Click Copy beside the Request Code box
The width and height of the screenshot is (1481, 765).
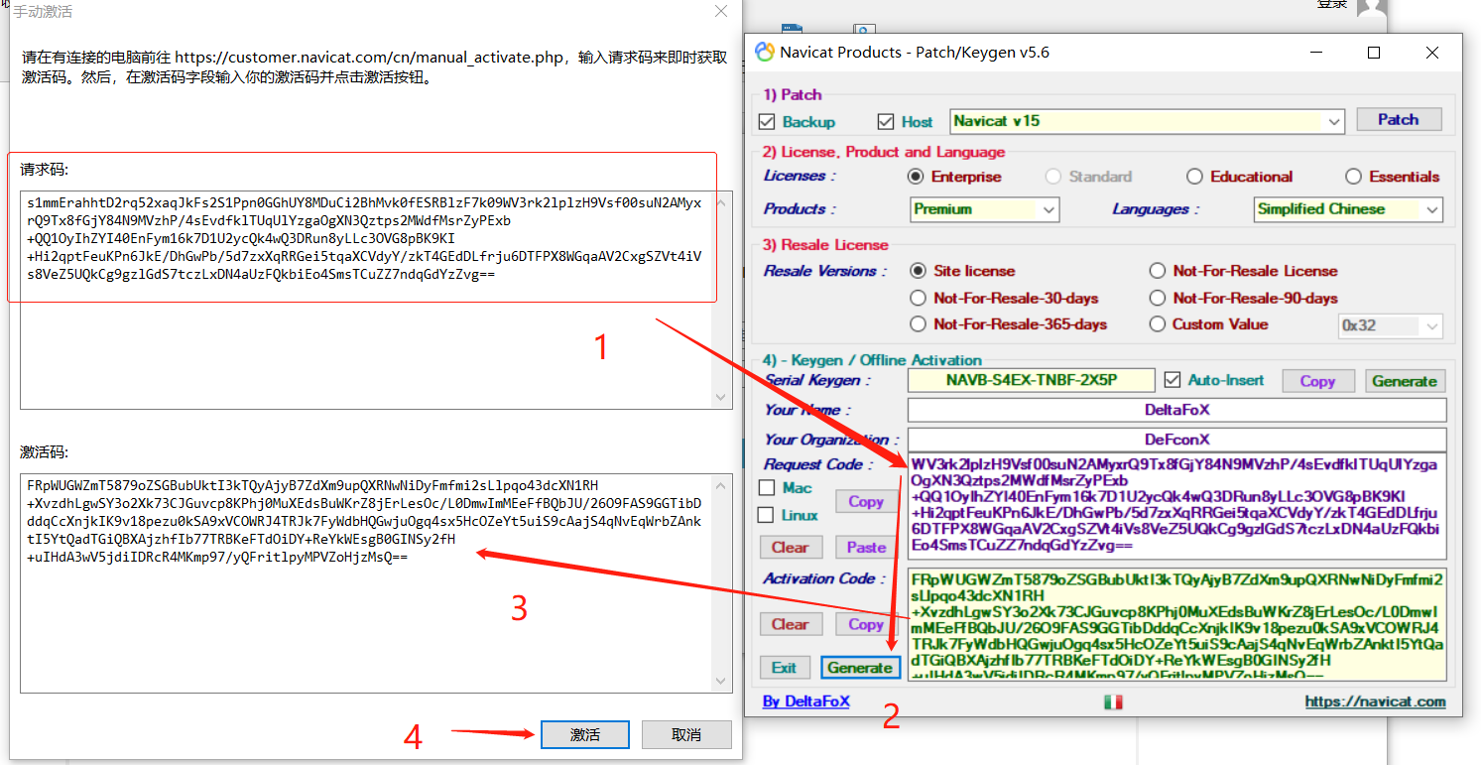pyautogui.click(x=866, y=502)
